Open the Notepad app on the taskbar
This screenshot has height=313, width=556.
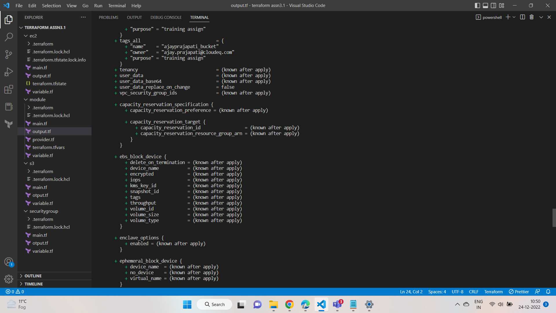point(353,304)
